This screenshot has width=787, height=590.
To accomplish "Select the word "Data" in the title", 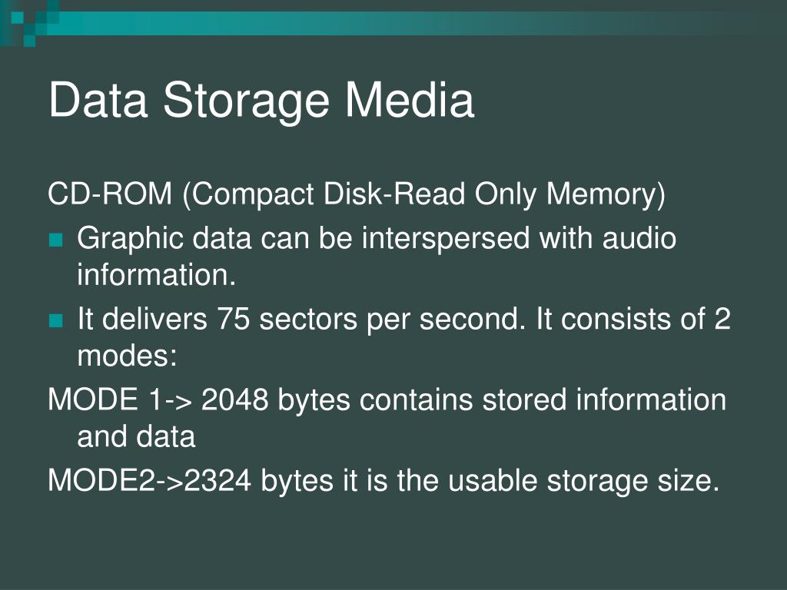I will [98, 100].
